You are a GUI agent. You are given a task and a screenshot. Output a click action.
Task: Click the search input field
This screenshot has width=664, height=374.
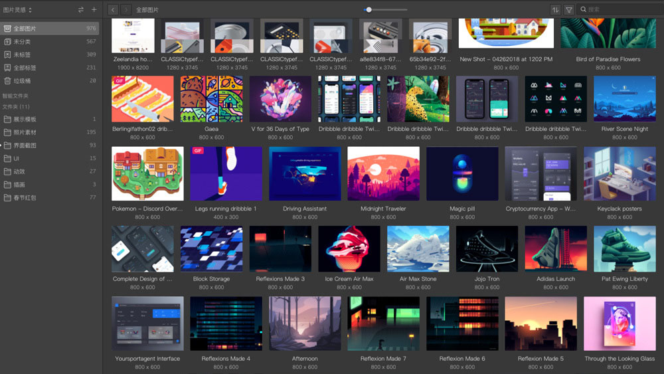coord(621,9)
